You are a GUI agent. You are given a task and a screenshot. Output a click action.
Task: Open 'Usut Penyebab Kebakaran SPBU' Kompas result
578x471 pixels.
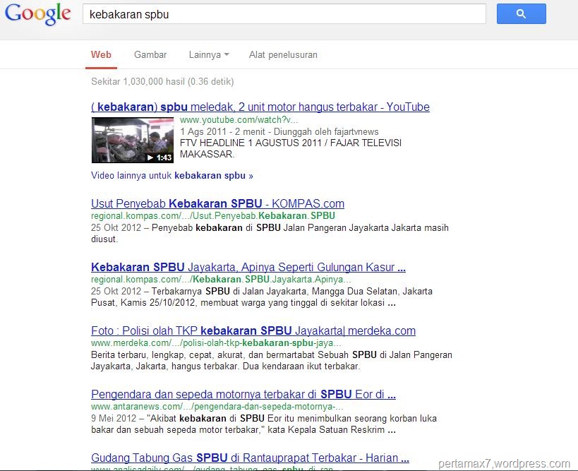click(217, 204)
